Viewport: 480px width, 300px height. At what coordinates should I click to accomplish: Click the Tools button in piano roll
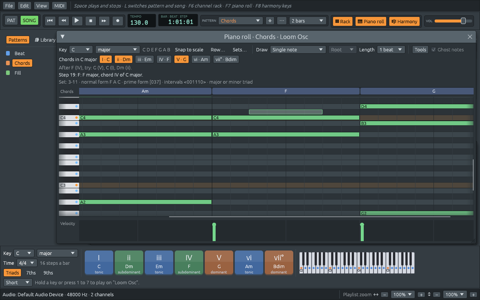420,49
